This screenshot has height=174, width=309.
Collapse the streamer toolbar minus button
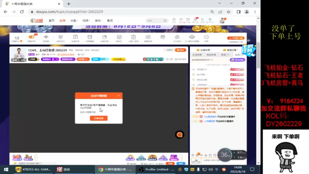[x=248, y=41]
